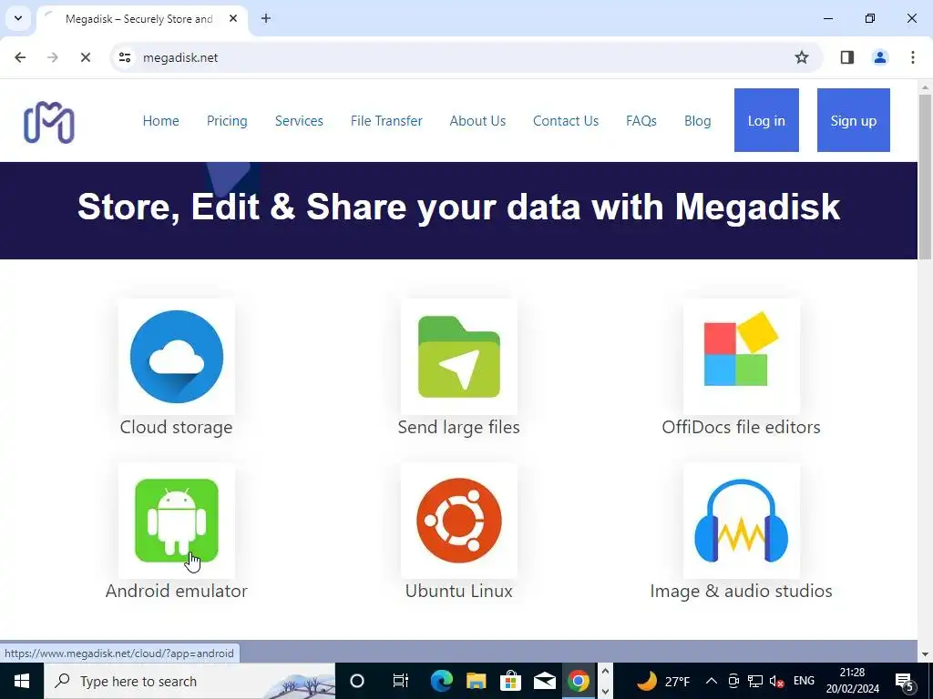Click the page vertical scrollbar thumb
This screenshot has height=699, width=933.
[925, 177]
